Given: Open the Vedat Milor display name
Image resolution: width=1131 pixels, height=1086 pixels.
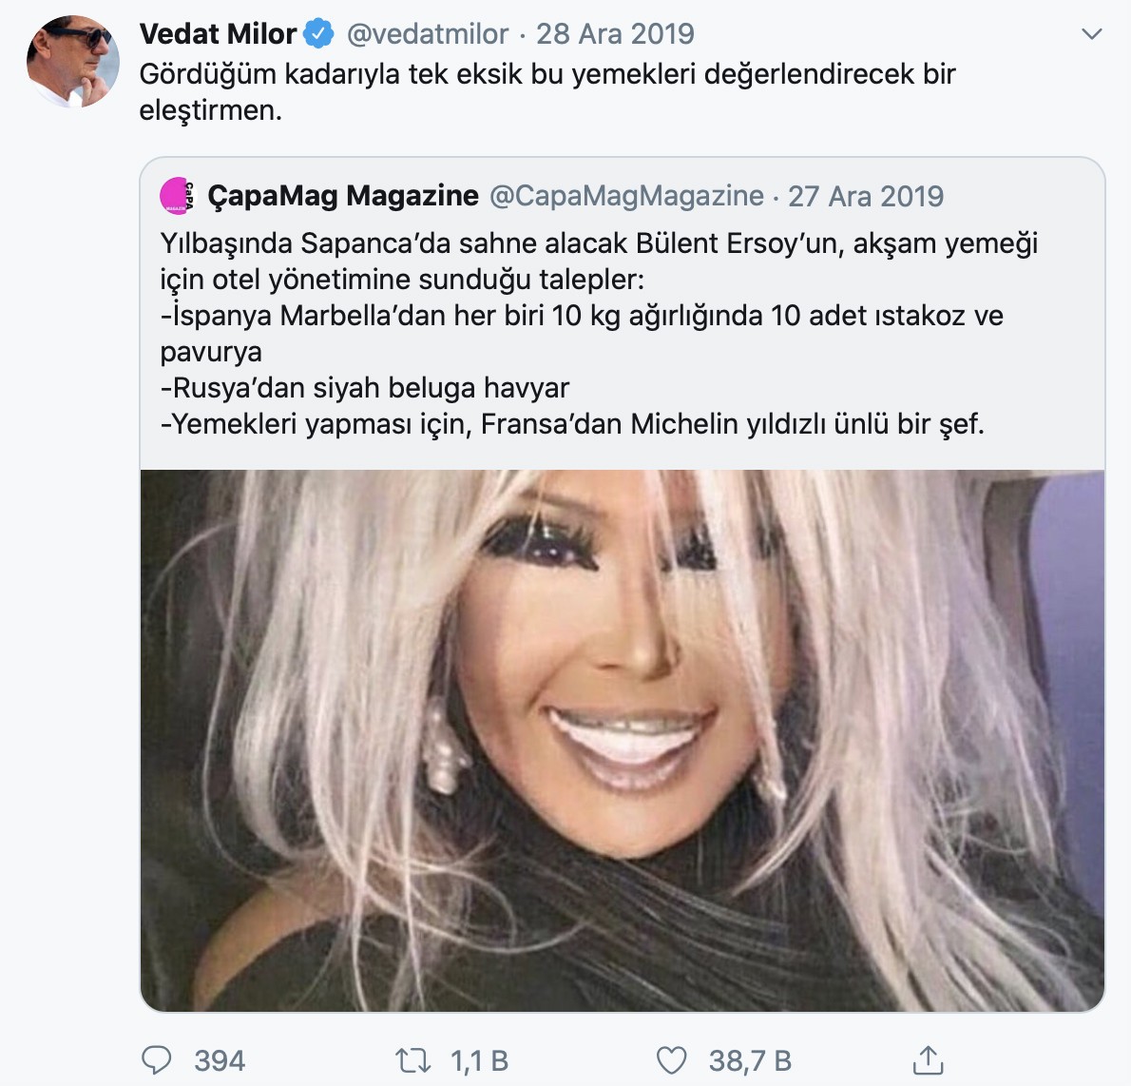Looking at the screenshot, I should coord(218,34).
